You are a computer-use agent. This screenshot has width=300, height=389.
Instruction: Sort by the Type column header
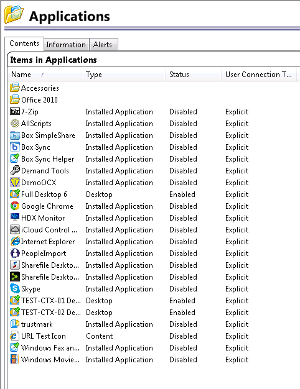tap(123, 75)
